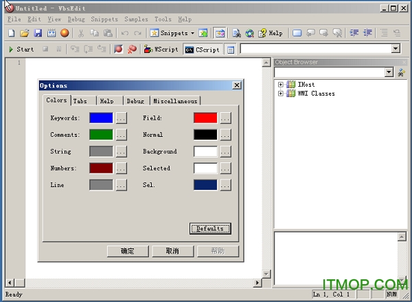The width and height of the screenshot is (412, 302).
Task: Open the toolbar combo box dropdown arrow
Action: click(x=396, y=49)
